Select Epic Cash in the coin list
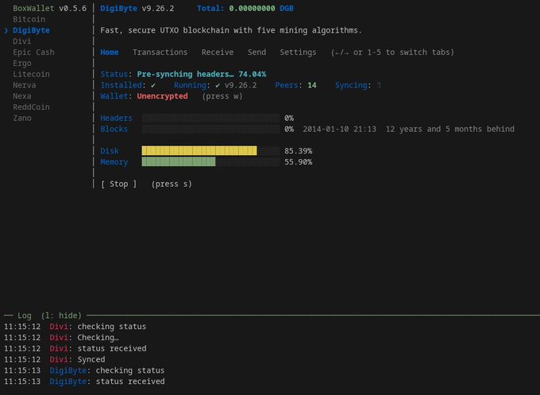 pyautogui.click(x=33, y=52)
